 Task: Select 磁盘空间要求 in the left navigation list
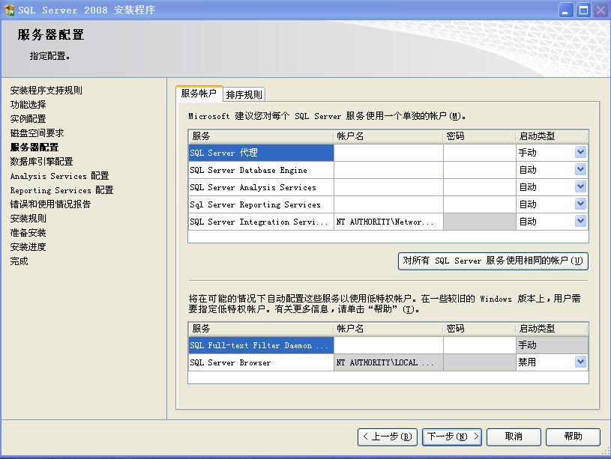coord(37,133)
